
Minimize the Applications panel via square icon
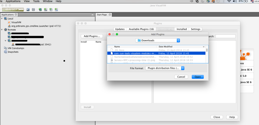tap(93, 15)
